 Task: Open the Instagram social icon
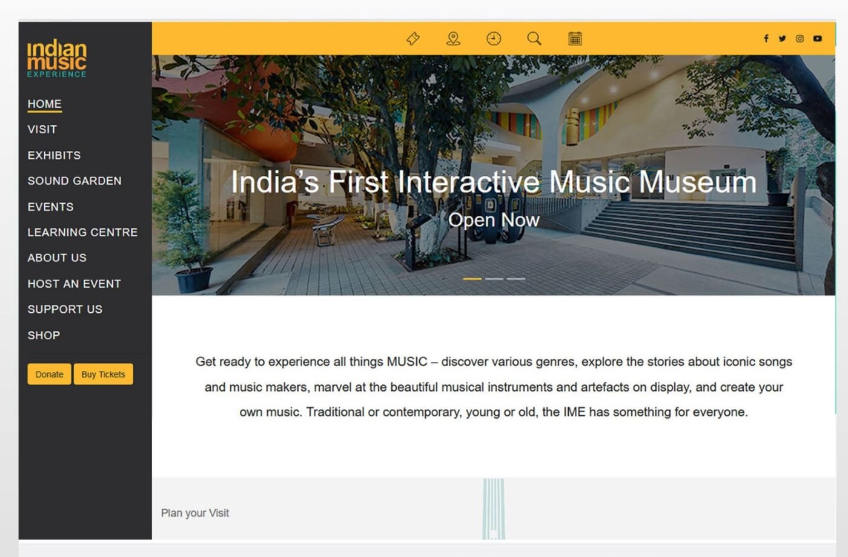(x=800, y=38)
